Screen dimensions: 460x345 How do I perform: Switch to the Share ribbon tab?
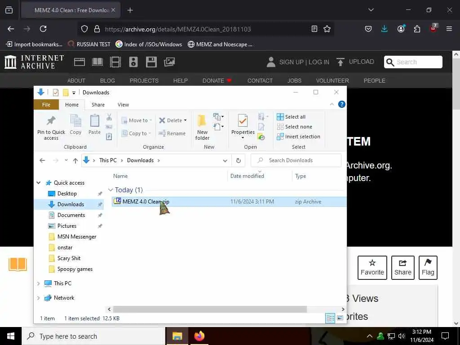tap(98, 105)
